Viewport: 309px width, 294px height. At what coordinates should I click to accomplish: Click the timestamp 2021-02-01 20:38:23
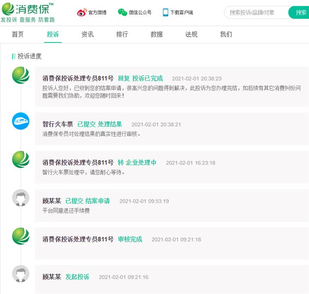197,79
